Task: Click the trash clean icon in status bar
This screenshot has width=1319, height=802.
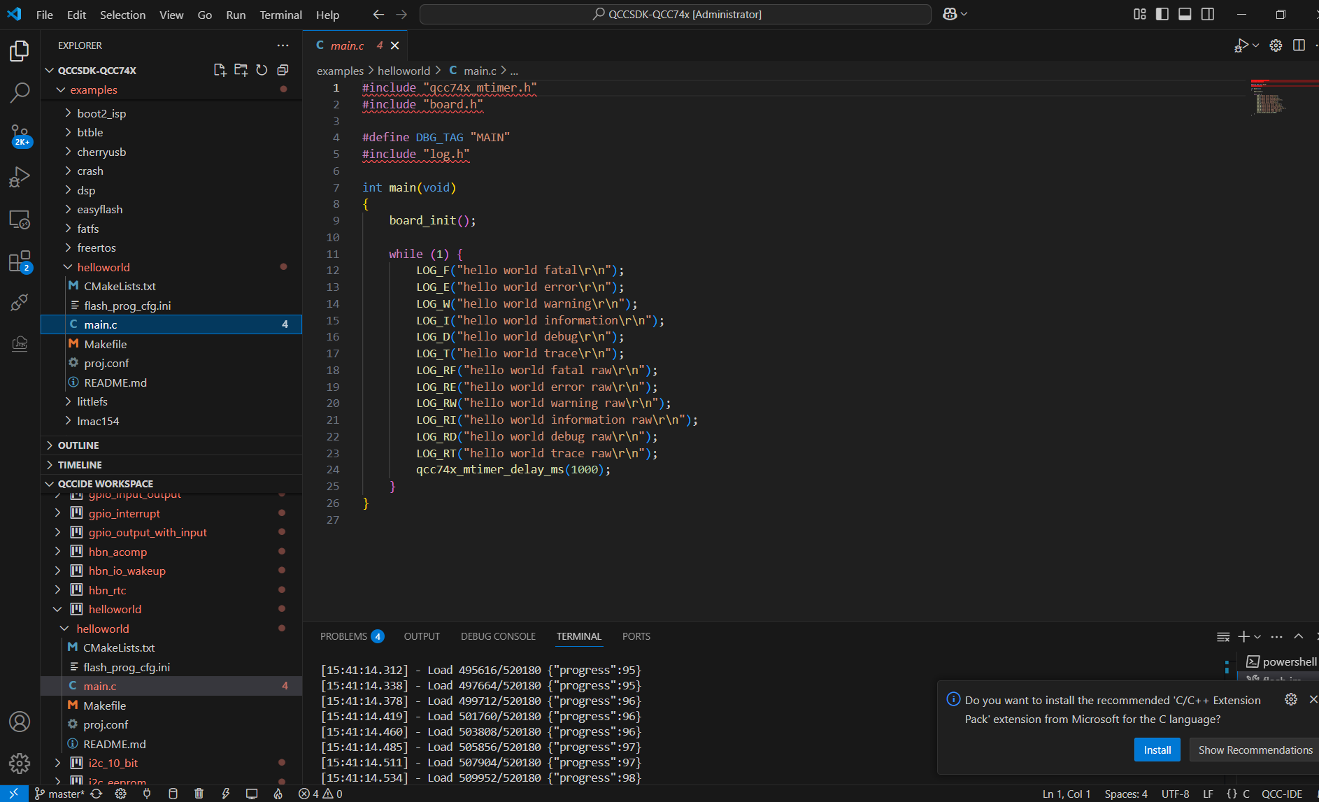Action: 199,794
